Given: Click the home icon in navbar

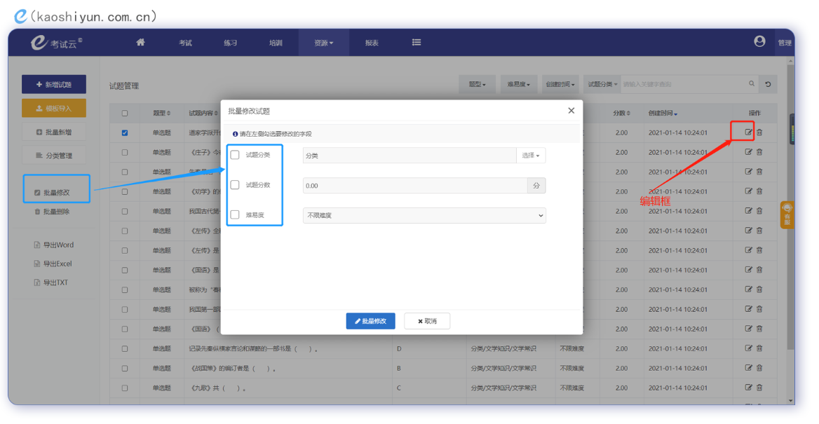Looking at the screenshot, I should pyautogui.click(x=140, y=42).
